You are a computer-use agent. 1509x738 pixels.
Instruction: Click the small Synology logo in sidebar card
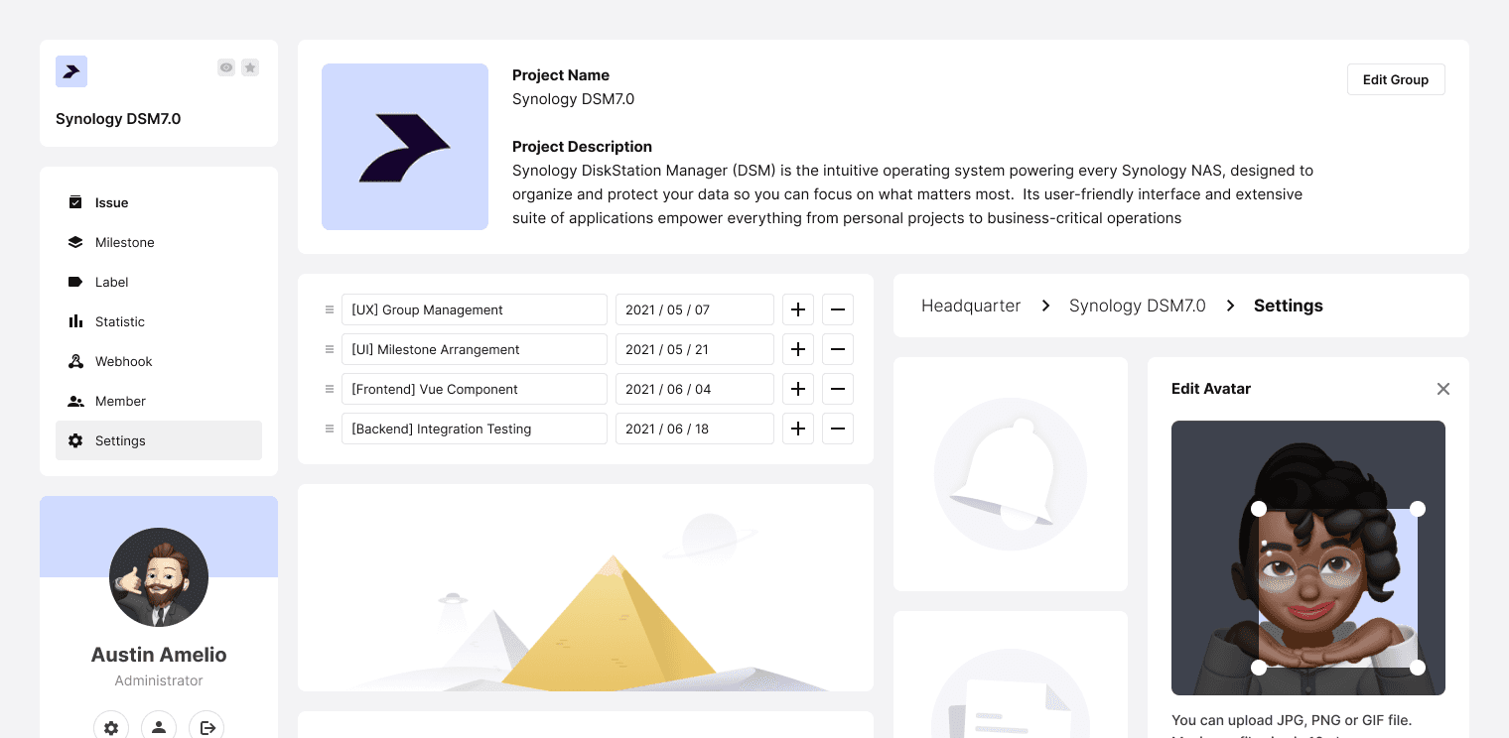click(71, 71)
